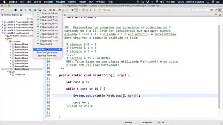Collapse main method fold marker line 20
223x125 pixels.
click(x=51, y=75)
